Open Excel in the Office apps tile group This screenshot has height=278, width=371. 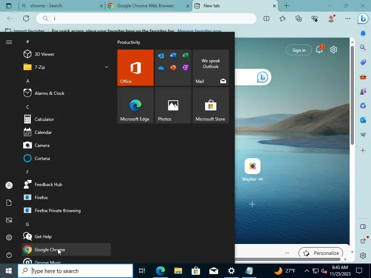[185, 55]
